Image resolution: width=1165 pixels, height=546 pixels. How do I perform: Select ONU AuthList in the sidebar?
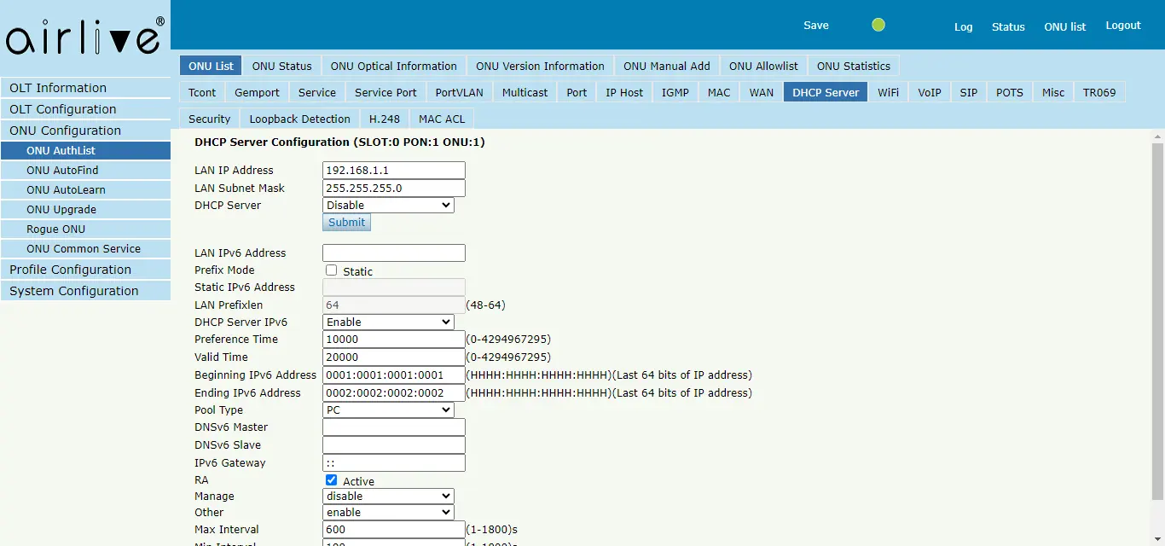(85, 150)
